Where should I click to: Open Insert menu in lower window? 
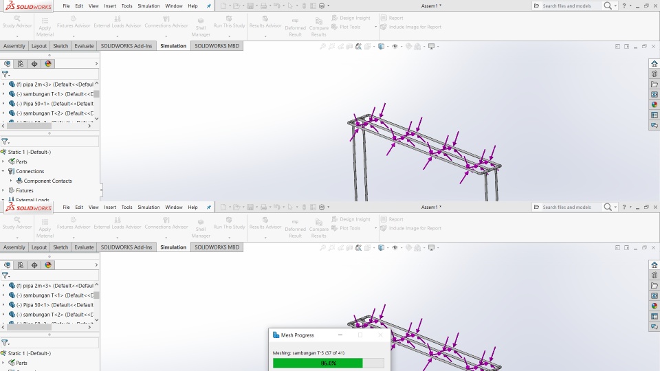110,207
